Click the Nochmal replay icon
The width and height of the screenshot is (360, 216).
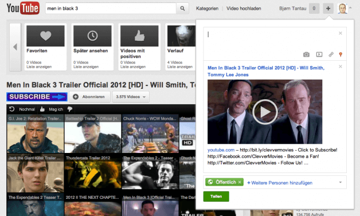[x=11, y=109]
